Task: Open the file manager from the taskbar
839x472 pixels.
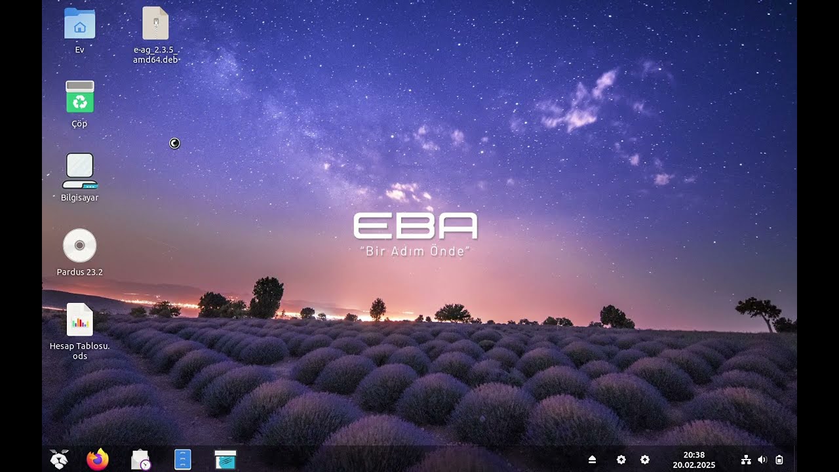Action: click(183, 460)
